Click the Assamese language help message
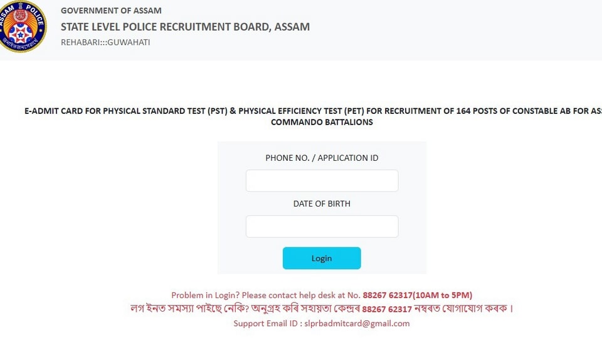 (x=322, y=309)
